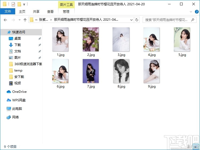Image resolution: width=200 pixels, height=150 pixels.
Task: Go back with the left arrow
Action: [x=5, y=20]
